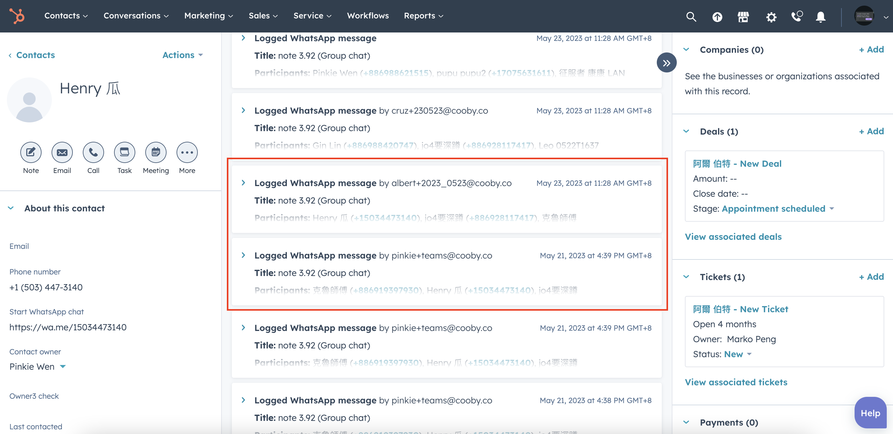Screen dimensions: 893x434
Task: Check notifications via the bell icon
Action: 820,17
